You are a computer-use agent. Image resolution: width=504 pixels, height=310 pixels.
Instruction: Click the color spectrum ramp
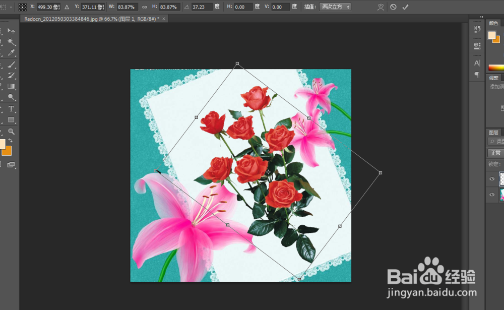(x=496, y=67)
